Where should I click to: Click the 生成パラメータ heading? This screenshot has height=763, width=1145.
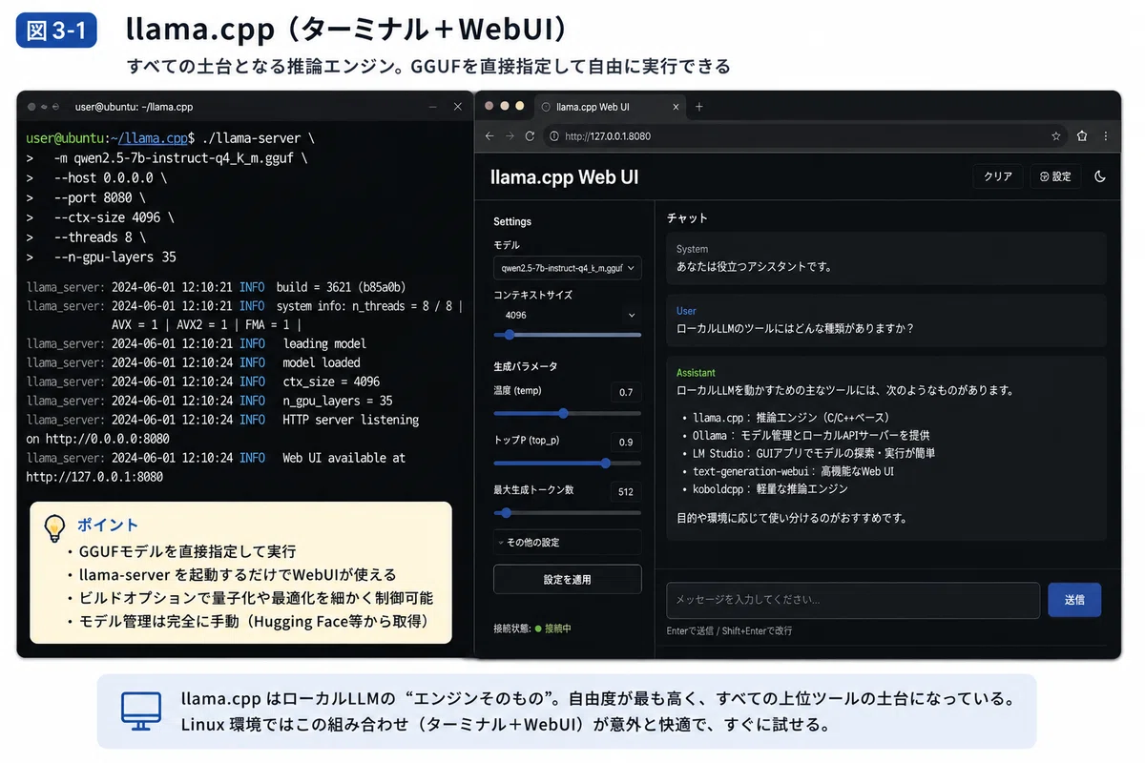point(526,366)
